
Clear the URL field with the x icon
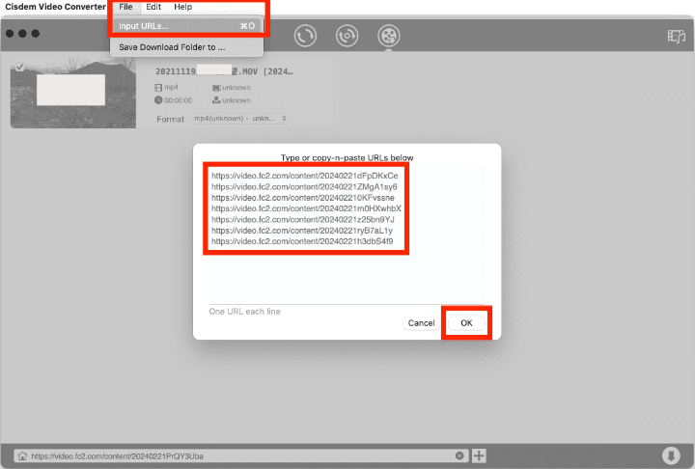click(459, 455)
